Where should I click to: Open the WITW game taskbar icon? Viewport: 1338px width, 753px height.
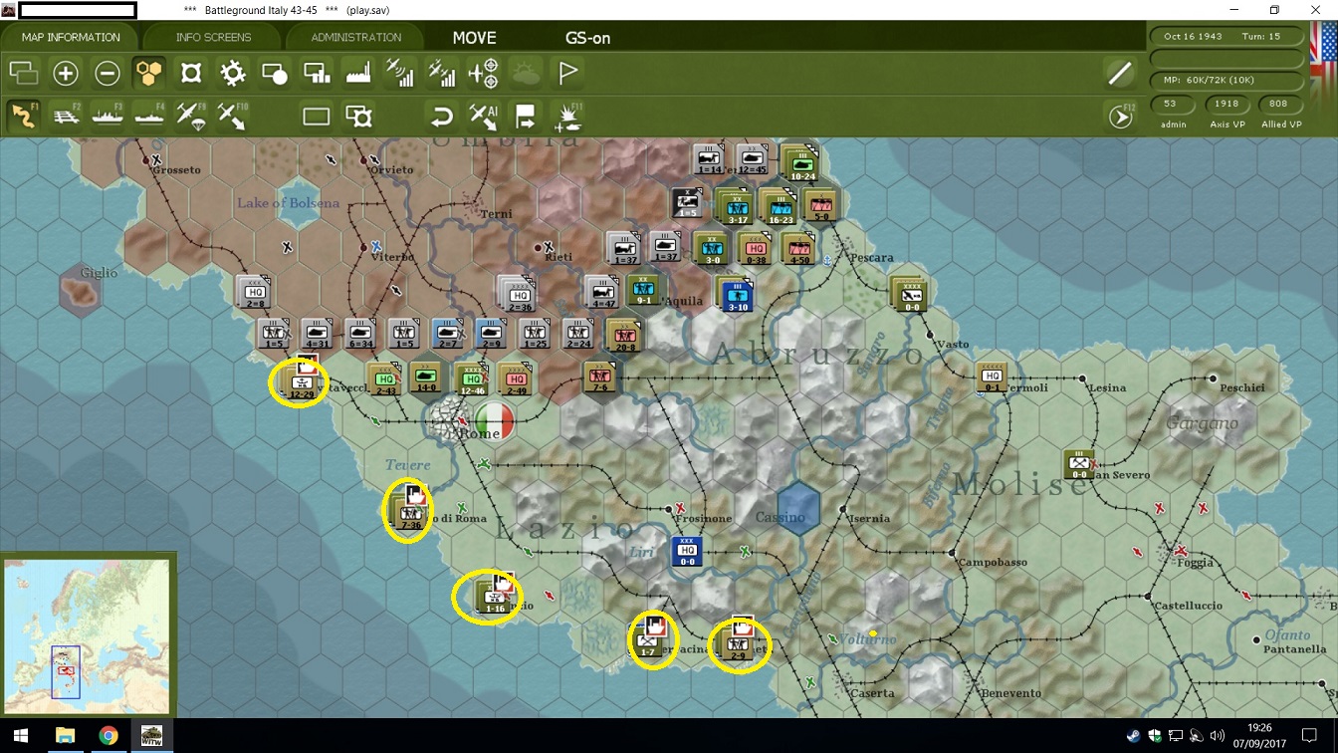pyautogui.click(x=151, y=736)
